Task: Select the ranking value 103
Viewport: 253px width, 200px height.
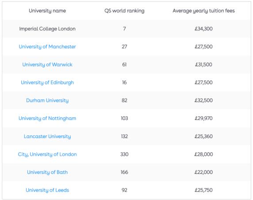Action: [x=124, y=118]
